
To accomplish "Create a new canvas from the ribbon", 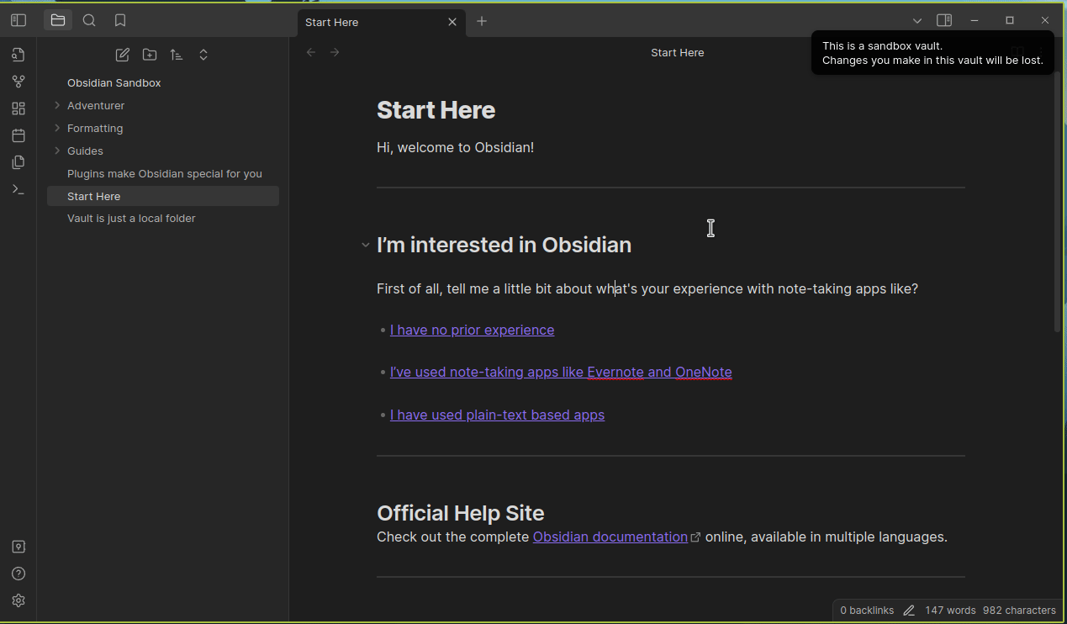I will pyautogui.click(x=18, y=108).
